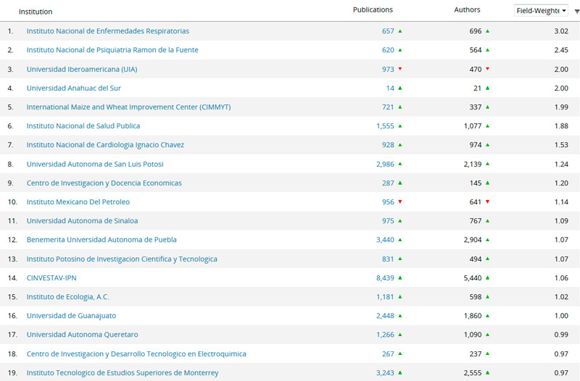Open Instituto Nacional de Enfermedades Respiratorias link
Viewport: 580px width, 381px height.
pyautogui.click(x=107, y=31)
